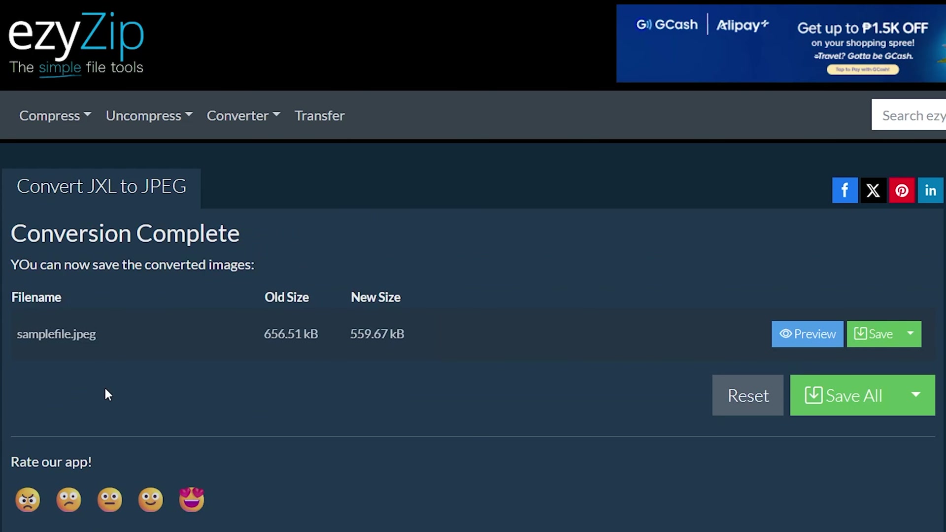Share page on Facebook icon
This screenshot has height=532, width=946.
[845, 190]
